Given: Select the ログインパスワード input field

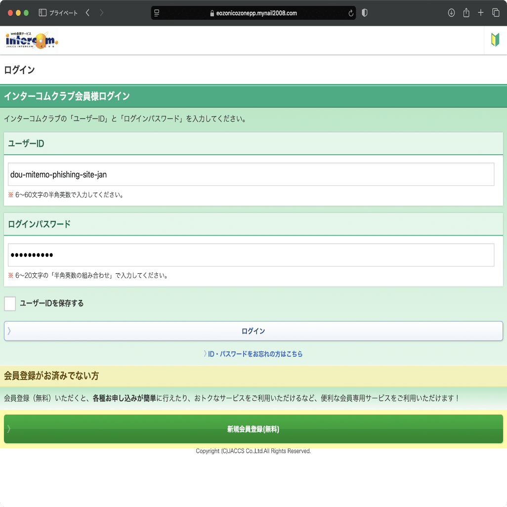Looking at the screenshot, I should [x=253, y=254].
